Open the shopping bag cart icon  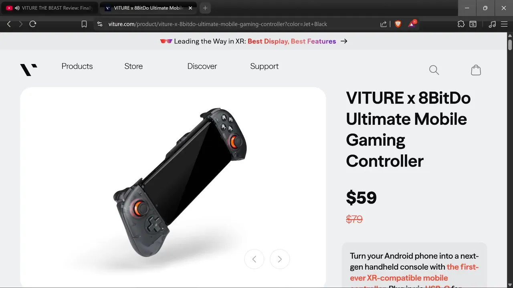tap(476, 70)
